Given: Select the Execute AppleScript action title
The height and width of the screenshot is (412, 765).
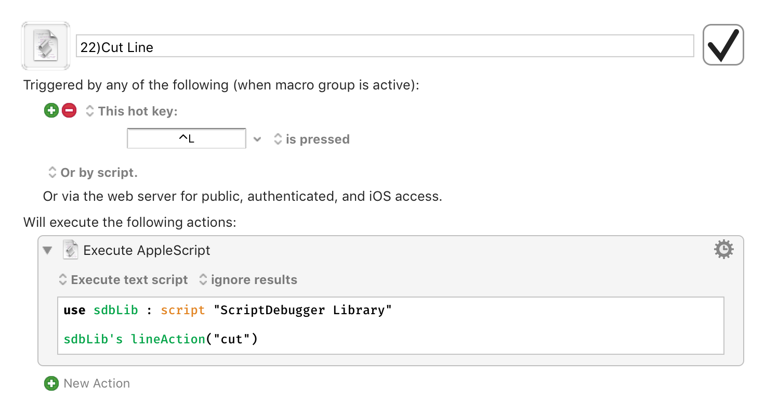Looking at the screenshot, I should (147, 250).
